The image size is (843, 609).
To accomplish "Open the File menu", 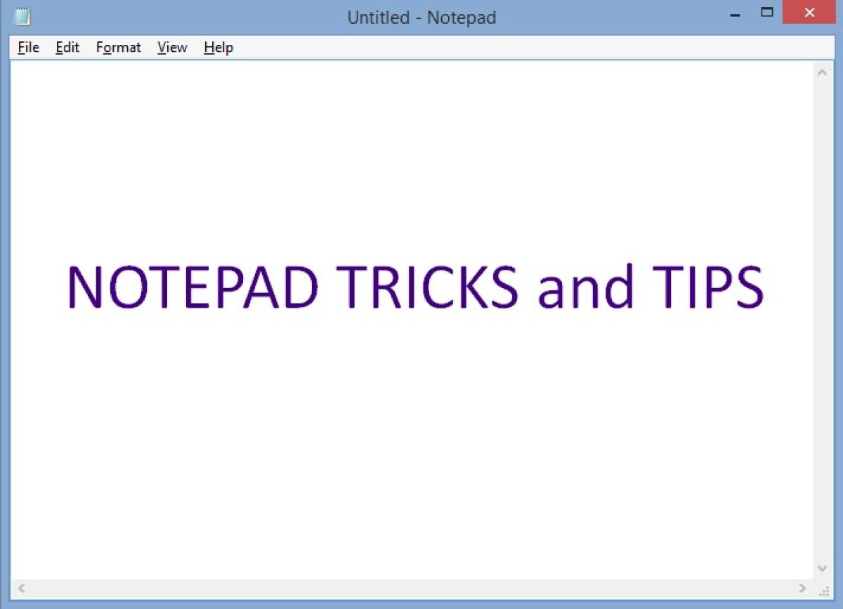I will 28,48.
